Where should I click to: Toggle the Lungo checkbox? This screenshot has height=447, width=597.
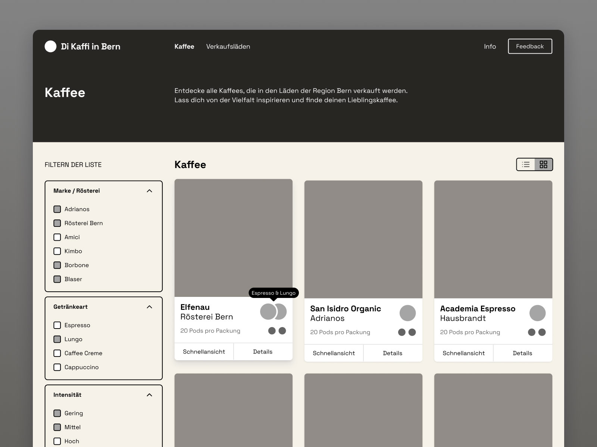pyautogui.click(x=57, y=339)
